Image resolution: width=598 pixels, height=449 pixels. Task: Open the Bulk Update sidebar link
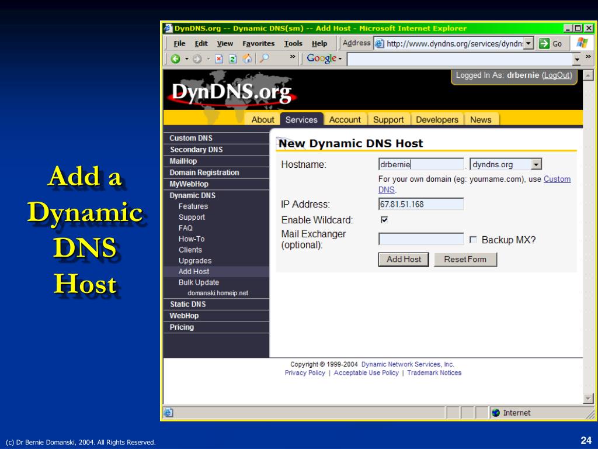[199, 282]
